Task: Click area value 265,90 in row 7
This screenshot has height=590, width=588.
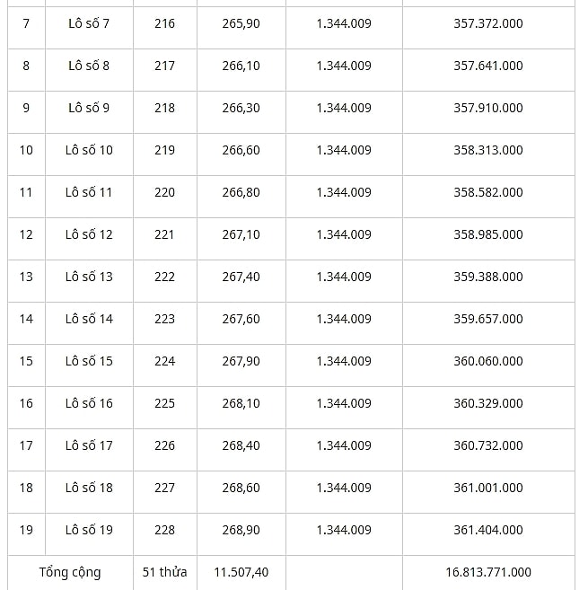Action: click(241, 23)
